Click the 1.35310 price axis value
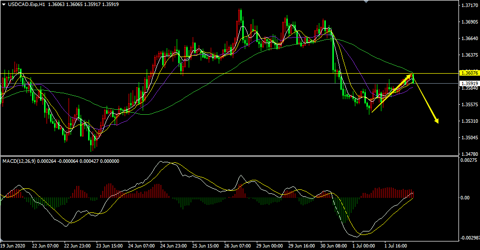The width and height of the screenshot is (480, 250). [469, 121]
